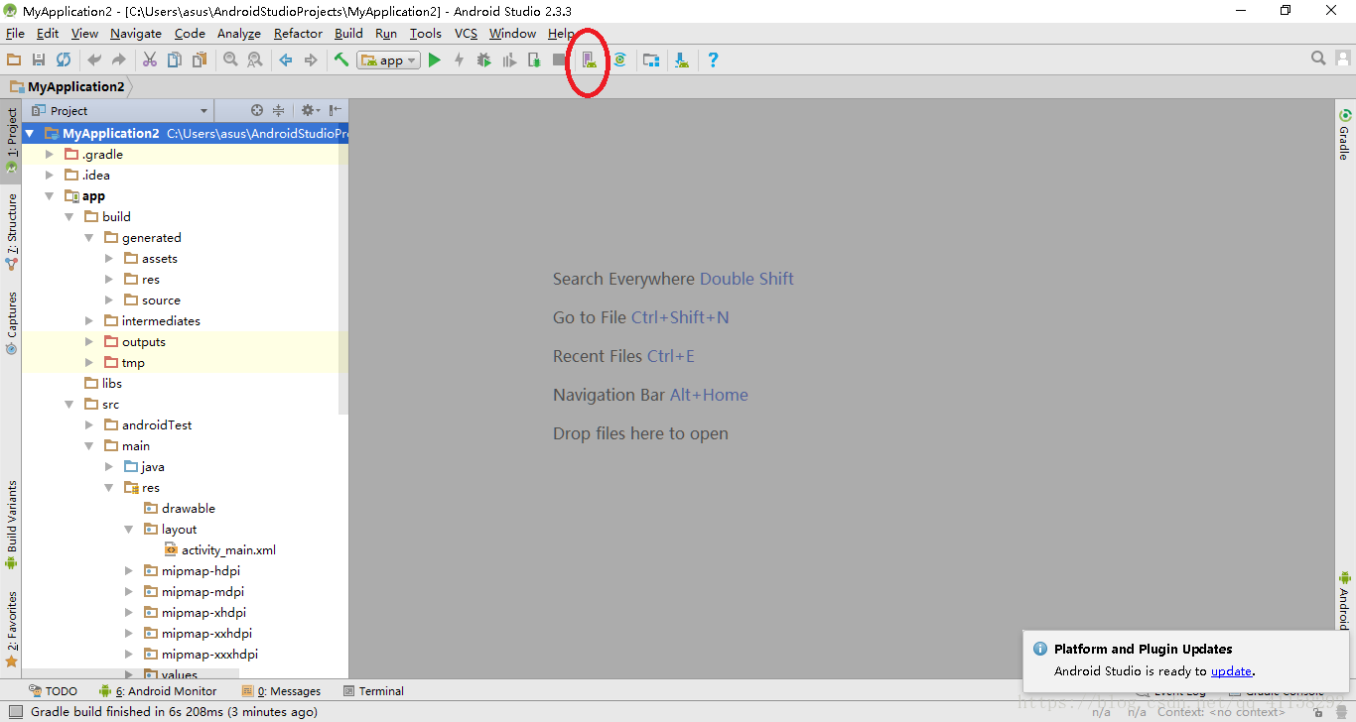
Task: Navigate forward with the right arrow
Action: (x=311, y=60)
